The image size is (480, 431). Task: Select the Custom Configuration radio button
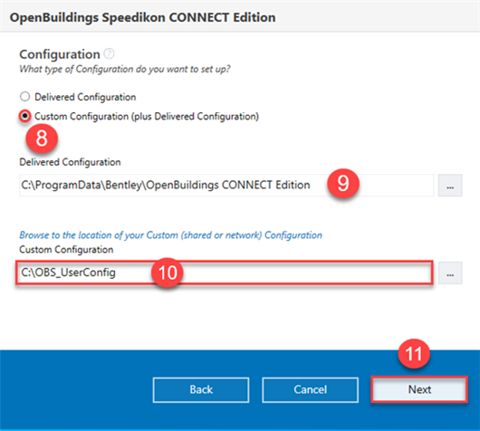(24, 116)
